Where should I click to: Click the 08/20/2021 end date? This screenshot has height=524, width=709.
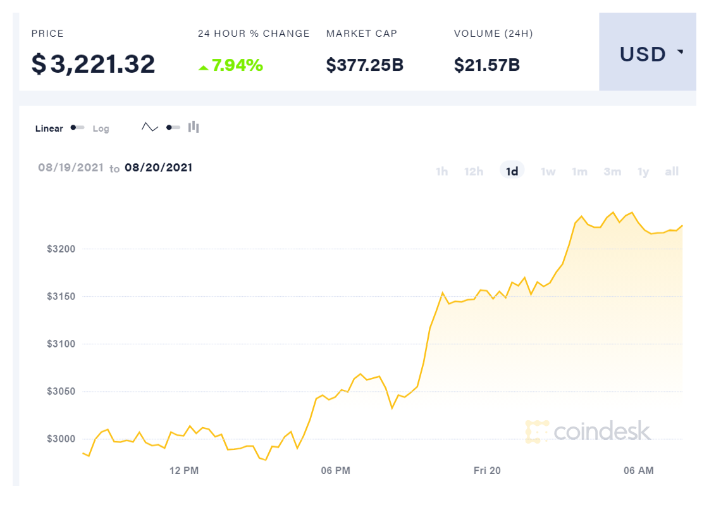click(x=158, y=168)
